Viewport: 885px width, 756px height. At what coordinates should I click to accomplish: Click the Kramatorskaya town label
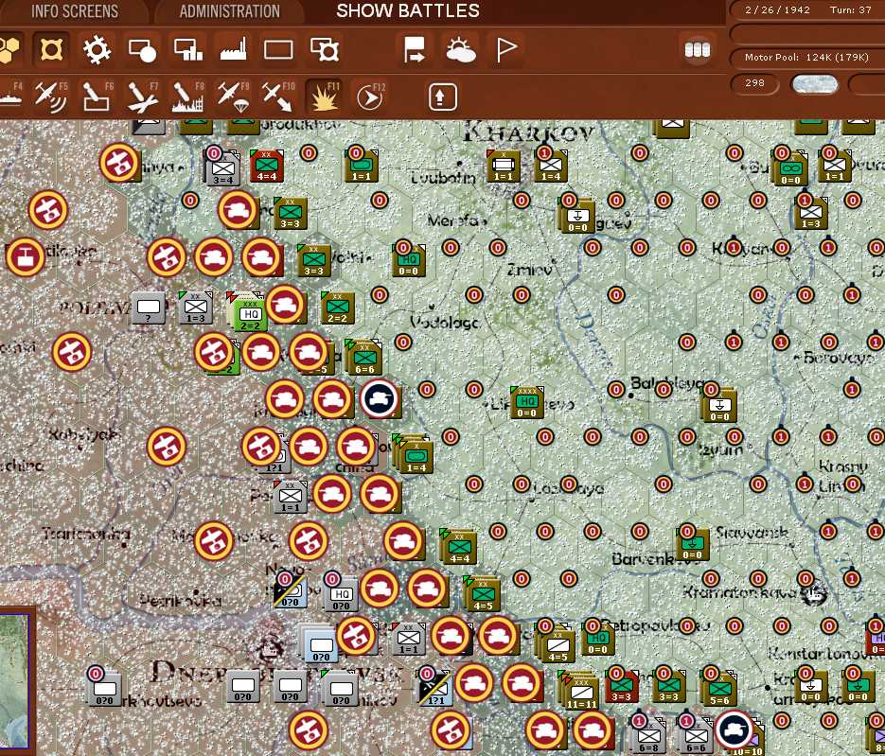[x=739, y=592]
